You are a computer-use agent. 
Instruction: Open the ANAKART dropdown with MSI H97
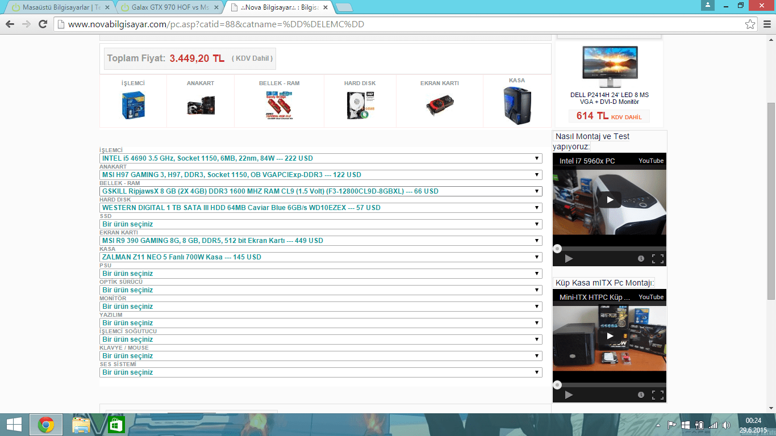point(321,175)
